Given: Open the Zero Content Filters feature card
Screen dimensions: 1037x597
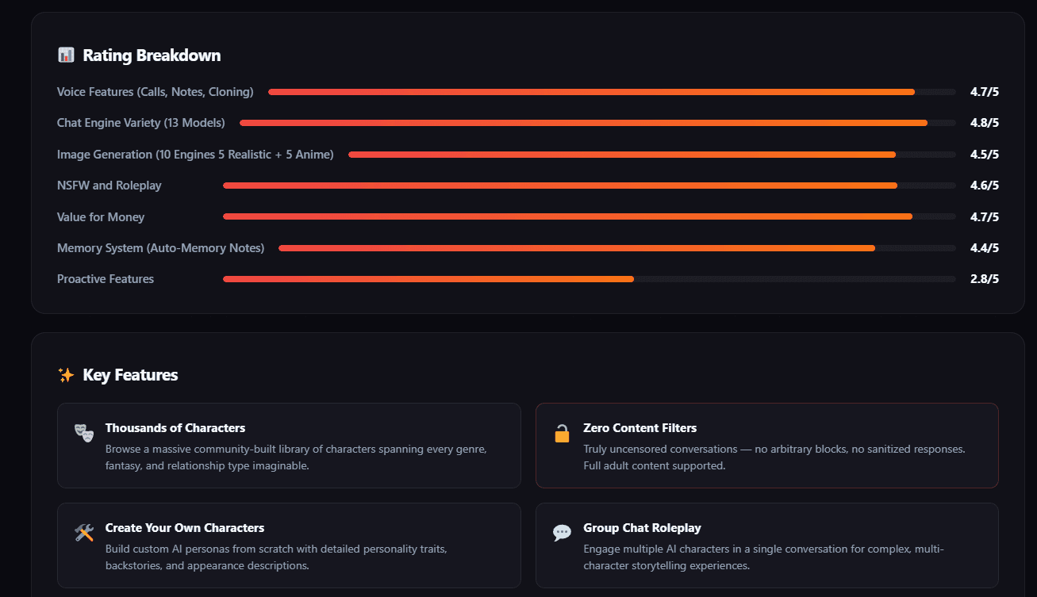Looking at the screenshot, I should point(766,446).
